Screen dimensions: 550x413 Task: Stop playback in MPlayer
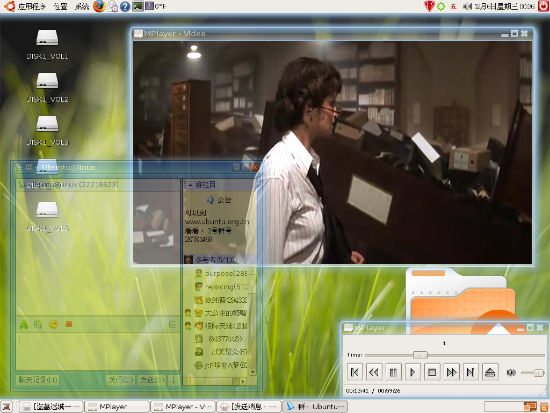coord(432,372)
